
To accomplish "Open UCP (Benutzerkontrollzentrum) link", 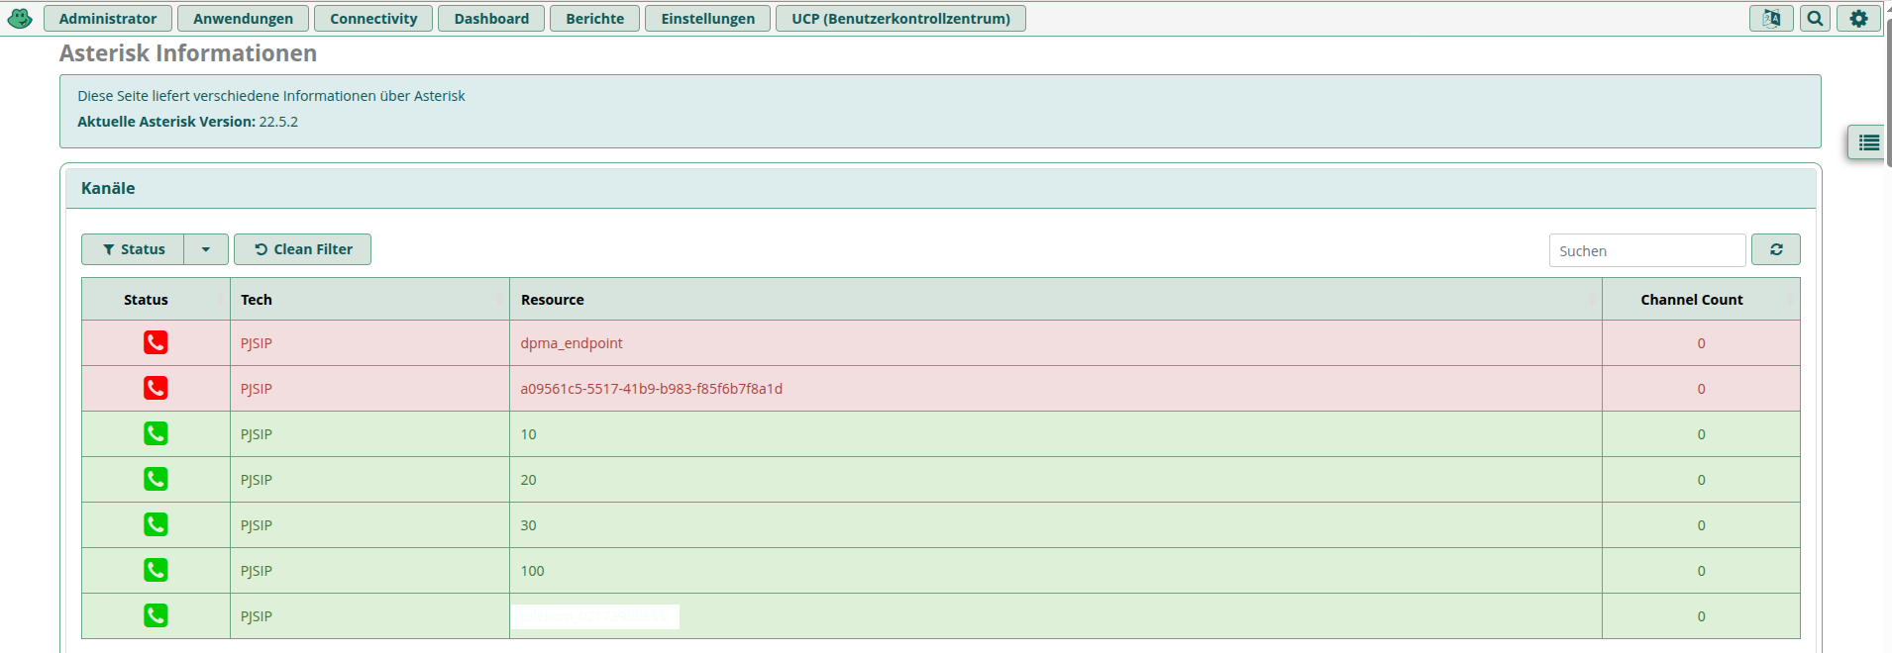I will (900, 19).
